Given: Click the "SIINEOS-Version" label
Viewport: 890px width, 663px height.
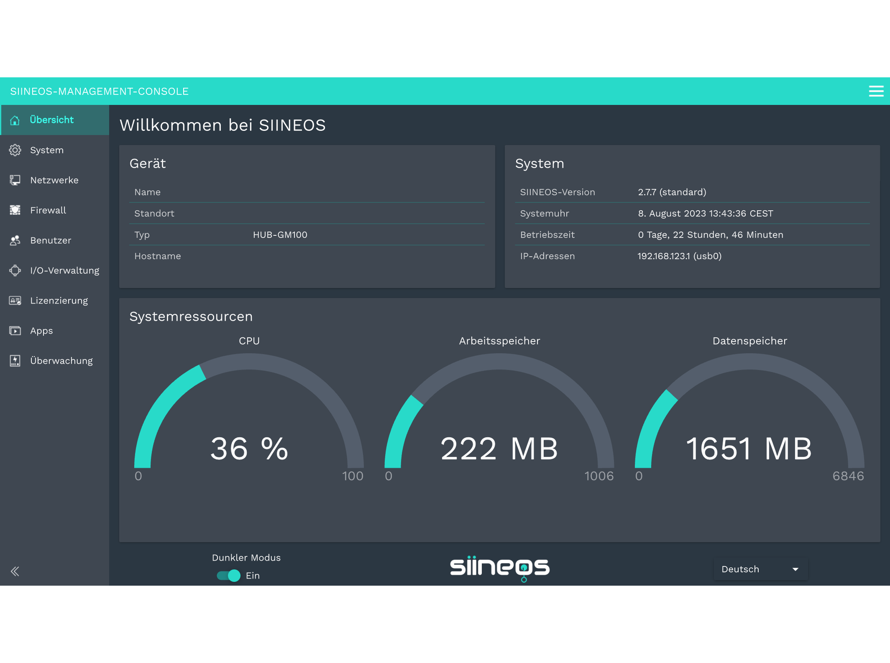Looking at the screenshot, I should click(558, 192).
